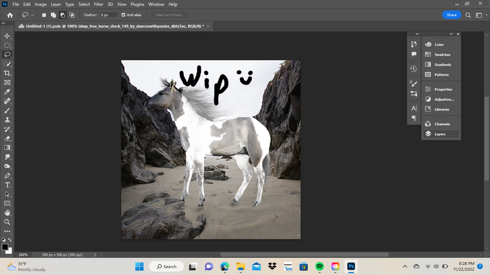This screenshot has height=275, width=490.
Task: Select the Elliptical Marquee tool
Action: [x=7, y=45]
